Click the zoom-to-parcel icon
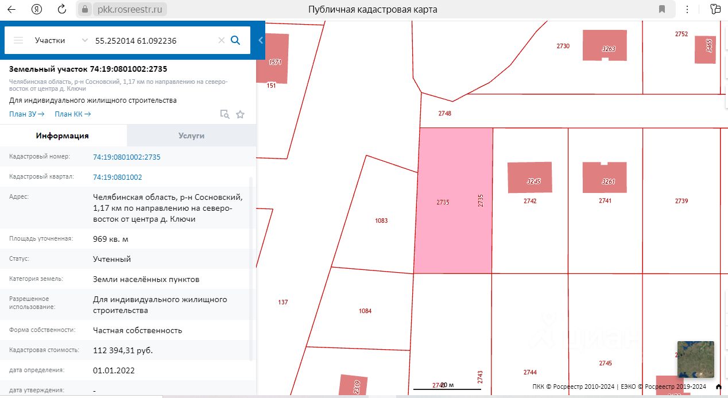 pyautogui.click(x=225, y=114)
